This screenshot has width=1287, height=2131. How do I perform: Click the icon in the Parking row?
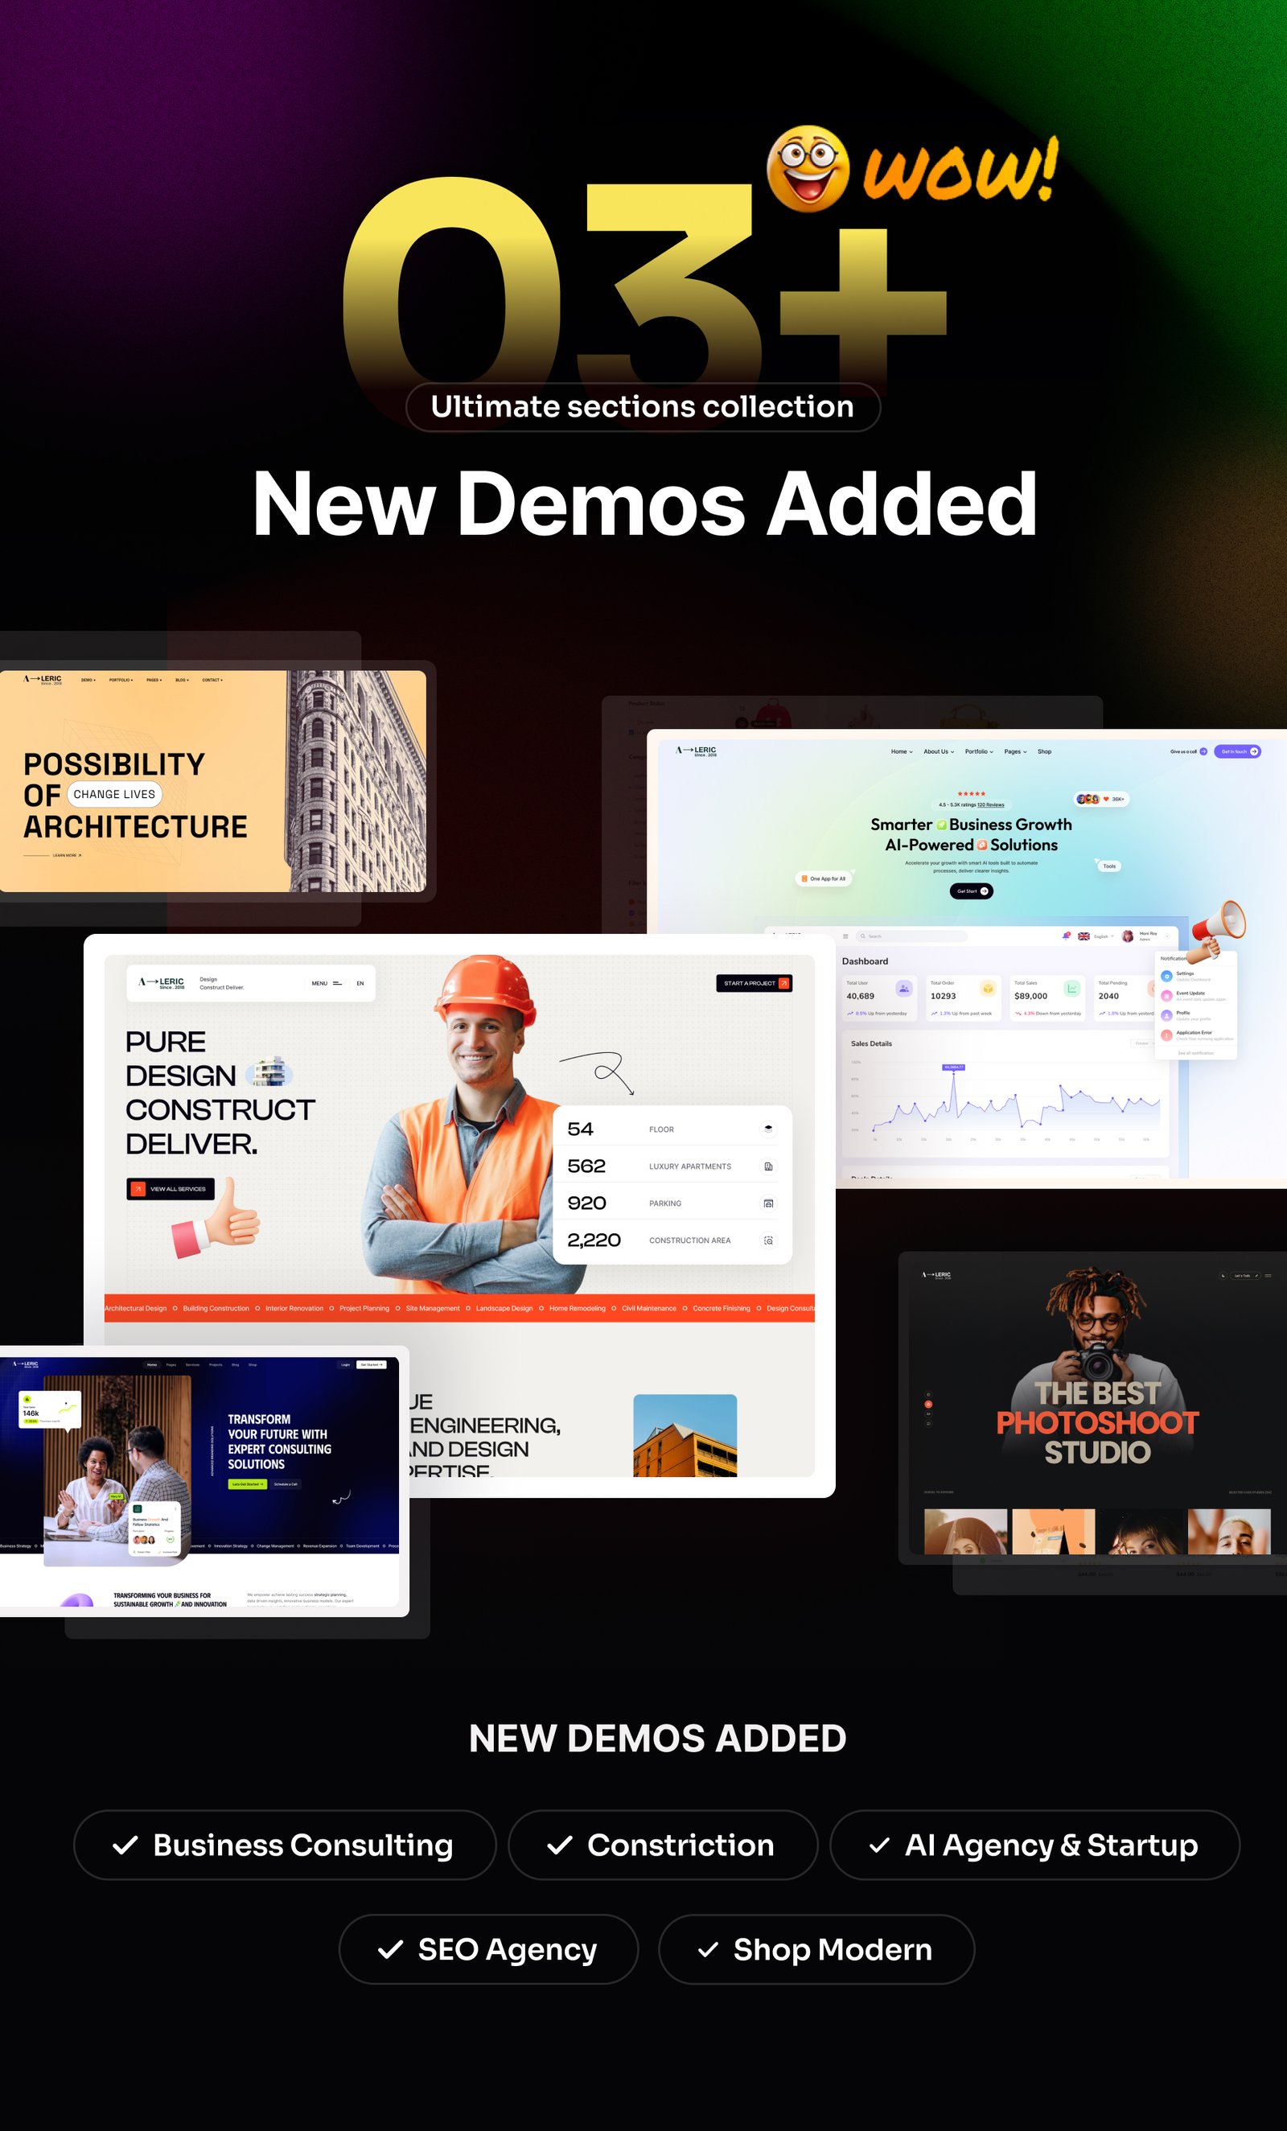click(768, 1203)
